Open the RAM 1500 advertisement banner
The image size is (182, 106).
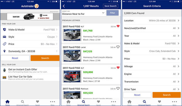[30, 17]
